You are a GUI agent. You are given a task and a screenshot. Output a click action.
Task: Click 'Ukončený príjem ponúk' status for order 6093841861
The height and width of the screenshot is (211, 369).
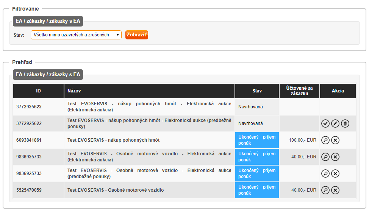coord(257,140)
